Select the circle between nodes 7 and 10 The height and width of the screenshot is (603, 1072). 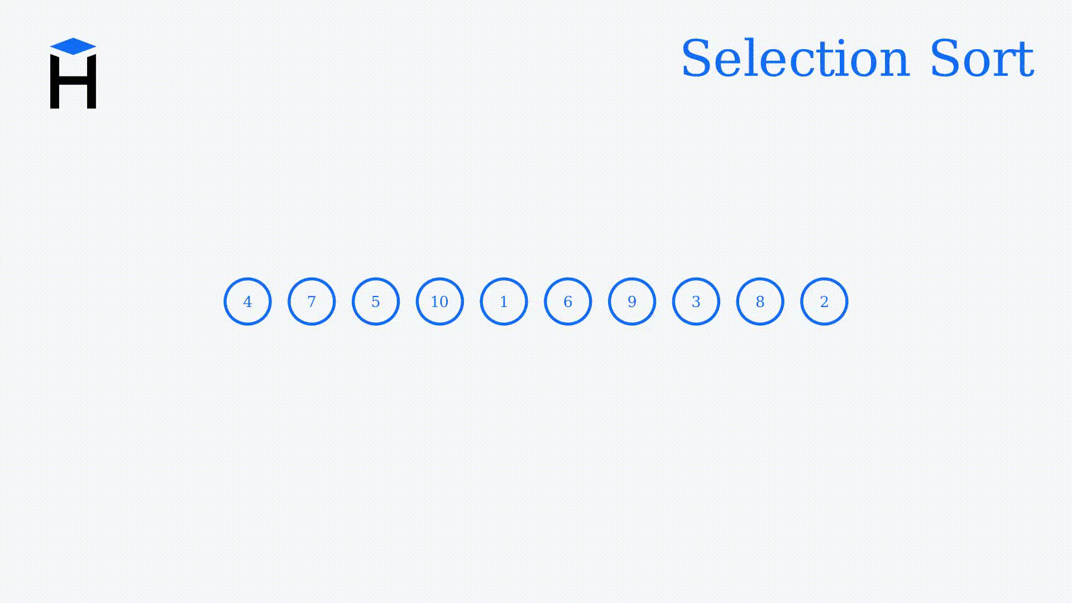(376, 301)
